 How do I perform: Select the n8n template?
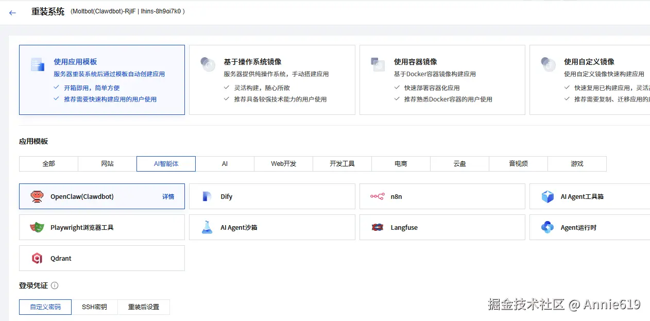442,196
